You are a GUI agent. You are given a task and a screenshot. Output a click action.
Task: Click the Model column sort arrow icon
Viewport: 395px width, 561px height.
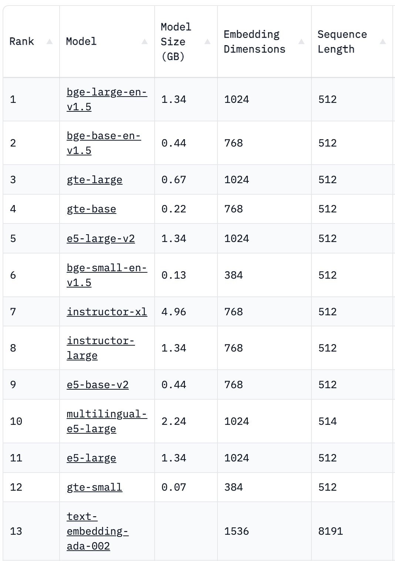pyautogui.click(x=145, y=42)
